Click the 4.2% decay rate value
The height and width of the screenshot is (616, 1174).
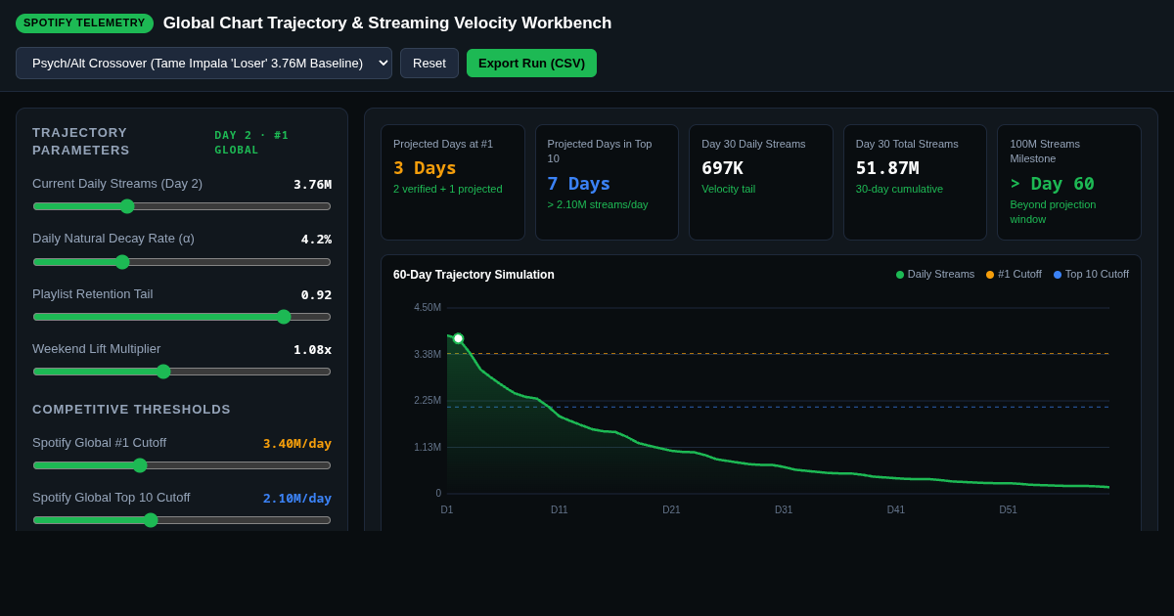point(316,240)
